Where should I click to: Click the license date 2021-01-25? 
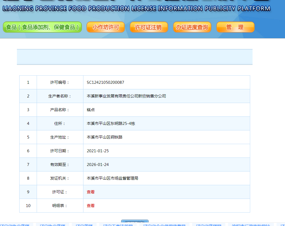coord(98,151)
